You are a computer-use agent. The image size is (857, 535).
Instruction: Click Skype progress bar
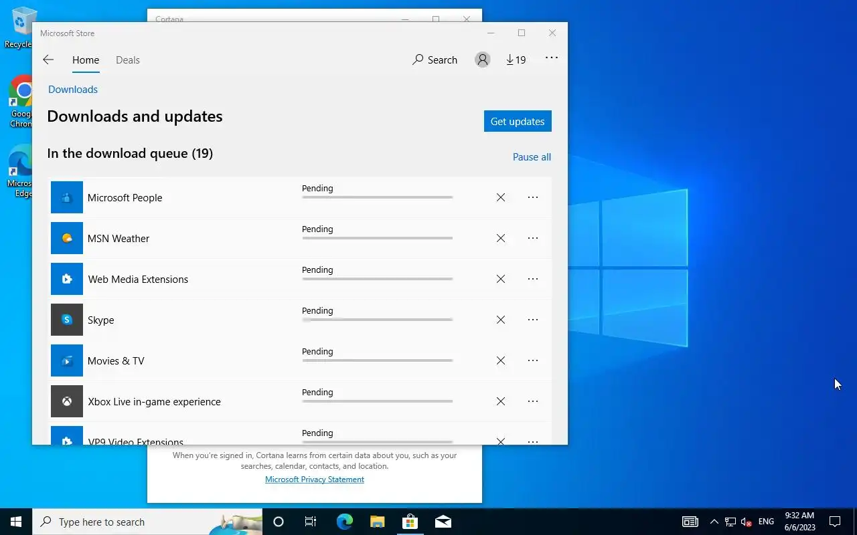pyautogui.click(x=378, y=320)
